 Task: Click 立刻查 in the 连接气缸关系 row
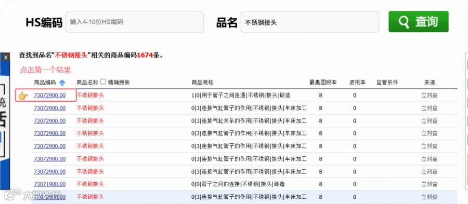click(x=430, y=120)
